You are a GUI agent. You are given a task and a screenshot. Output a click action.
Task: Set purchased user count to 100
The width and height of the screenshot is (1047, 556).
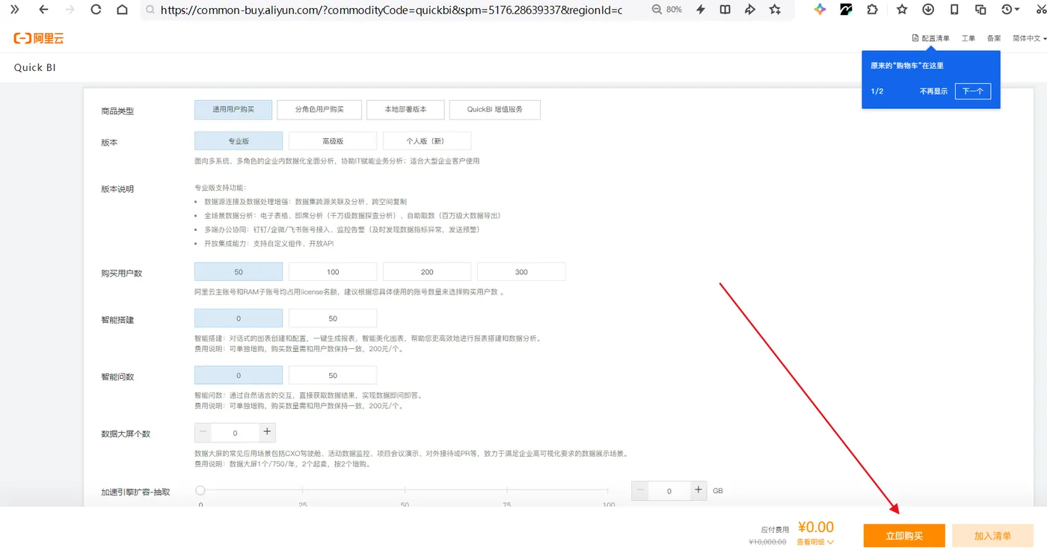click(x=333, y=272)
